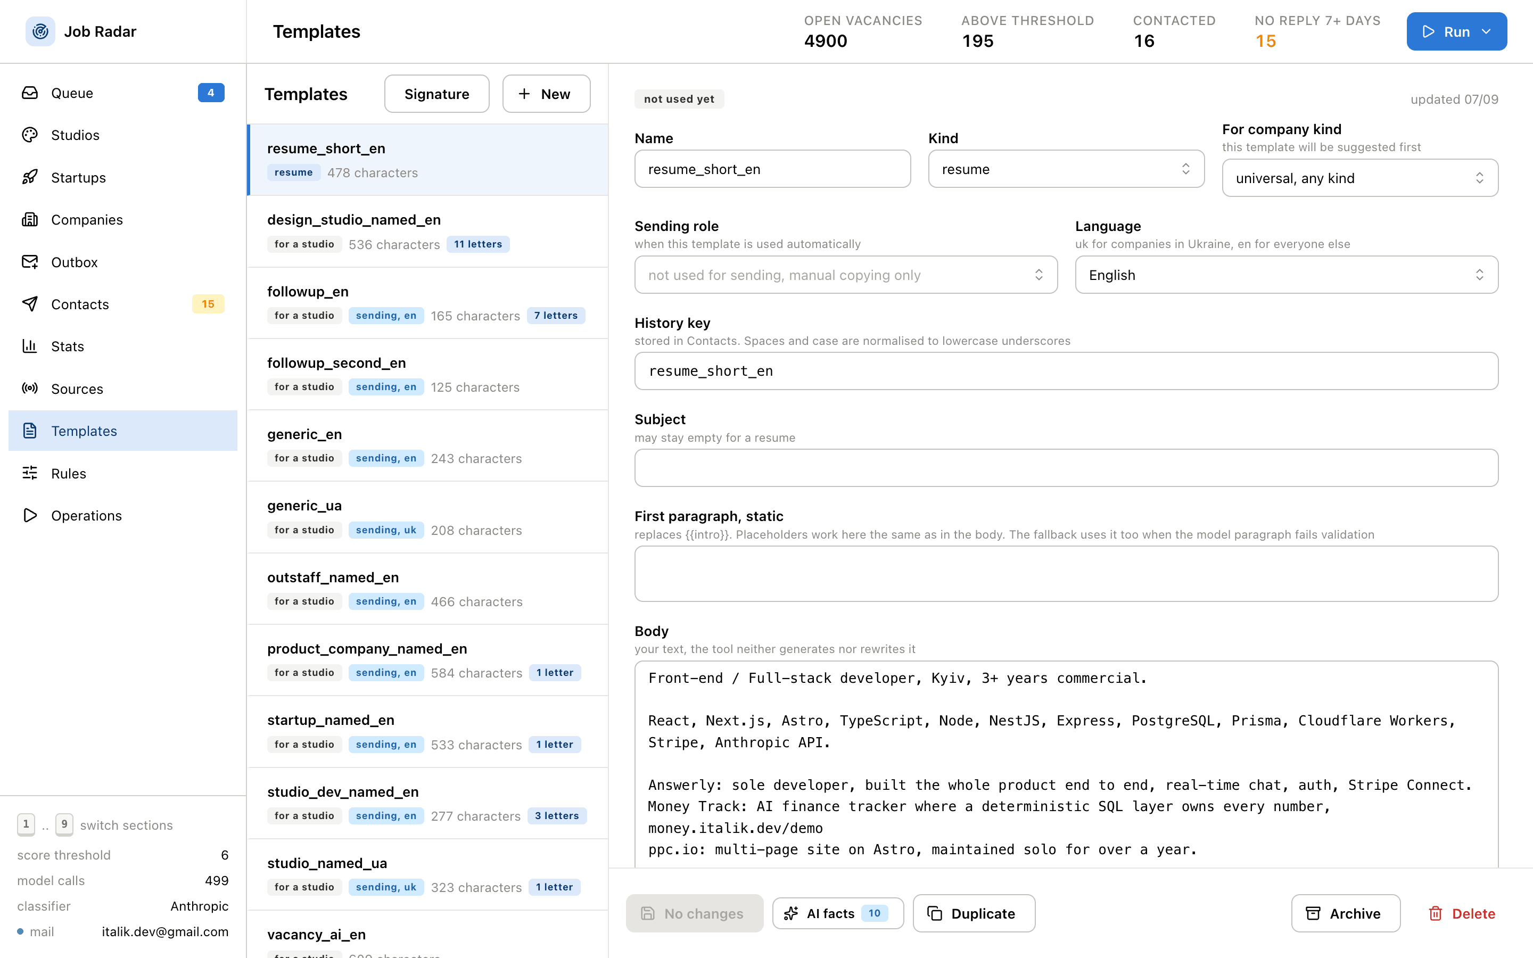Click the trash icon beside Delete
This screenshot has width=1533, height=958.
(1436, 913)
